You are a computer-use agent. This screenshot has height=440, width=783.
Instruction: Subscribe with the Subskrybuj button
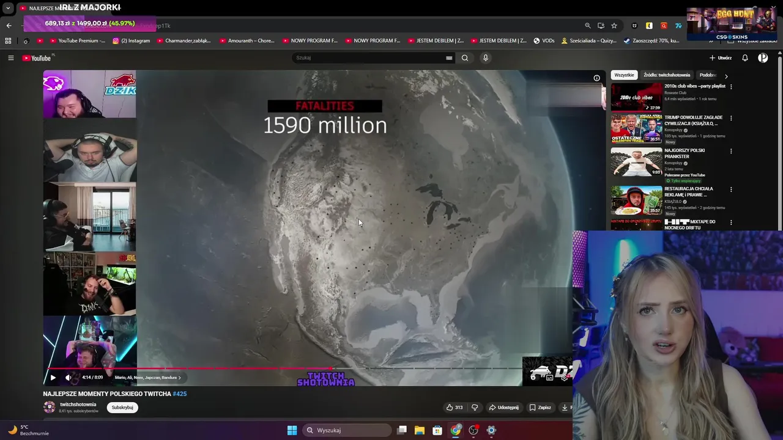[x=122, y=408]
